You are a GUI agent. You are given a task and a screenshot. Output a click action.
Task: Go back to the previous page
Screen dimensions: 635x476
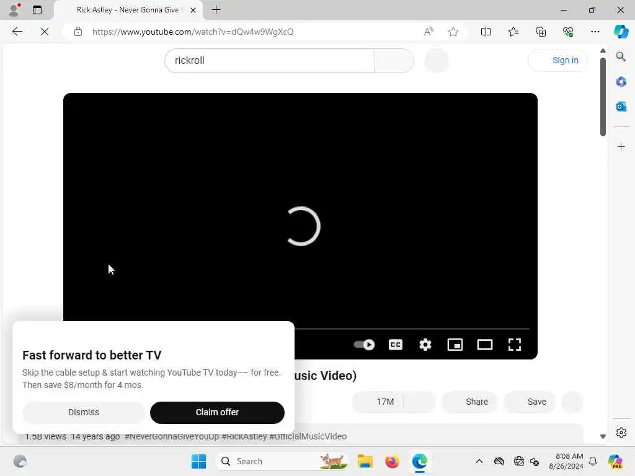pos(17,32)
